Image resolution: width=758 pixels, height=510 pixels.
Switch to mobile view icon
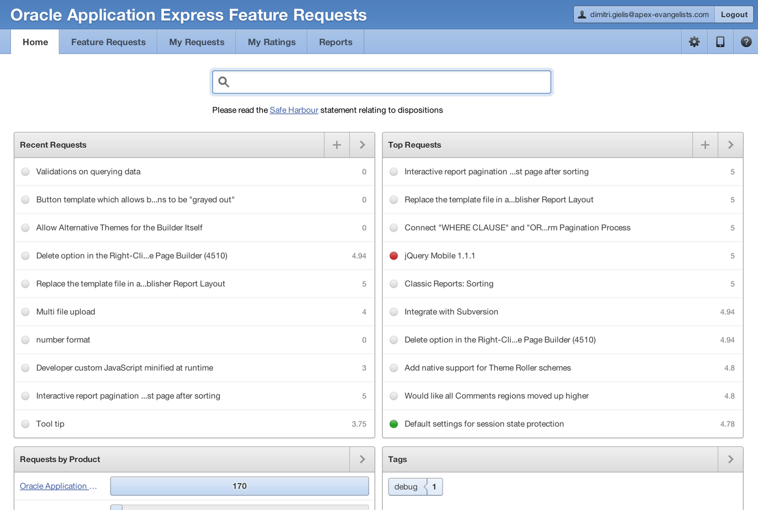tap(720, 42)
